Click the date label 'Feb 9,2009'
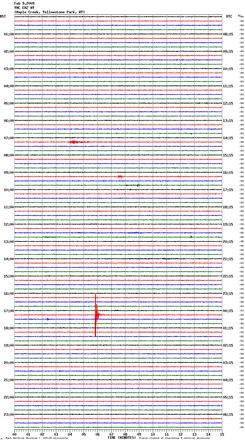The height and width of the screenshot is (442, 245). pos(24,3)
